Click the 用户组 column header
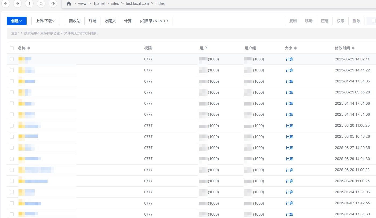Viewport: 376px width, 218px height. pos(250,48)
